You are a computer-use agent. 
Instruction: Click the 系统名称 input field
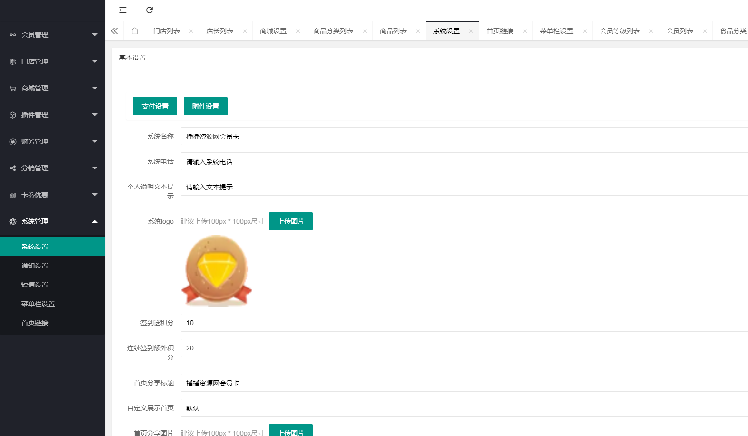tap(464, 136)
